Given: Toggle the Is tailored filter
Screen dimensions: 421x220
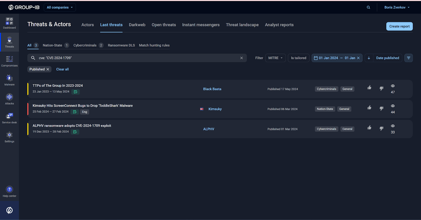Looking at the screenshot, I should tap(299, 58).
